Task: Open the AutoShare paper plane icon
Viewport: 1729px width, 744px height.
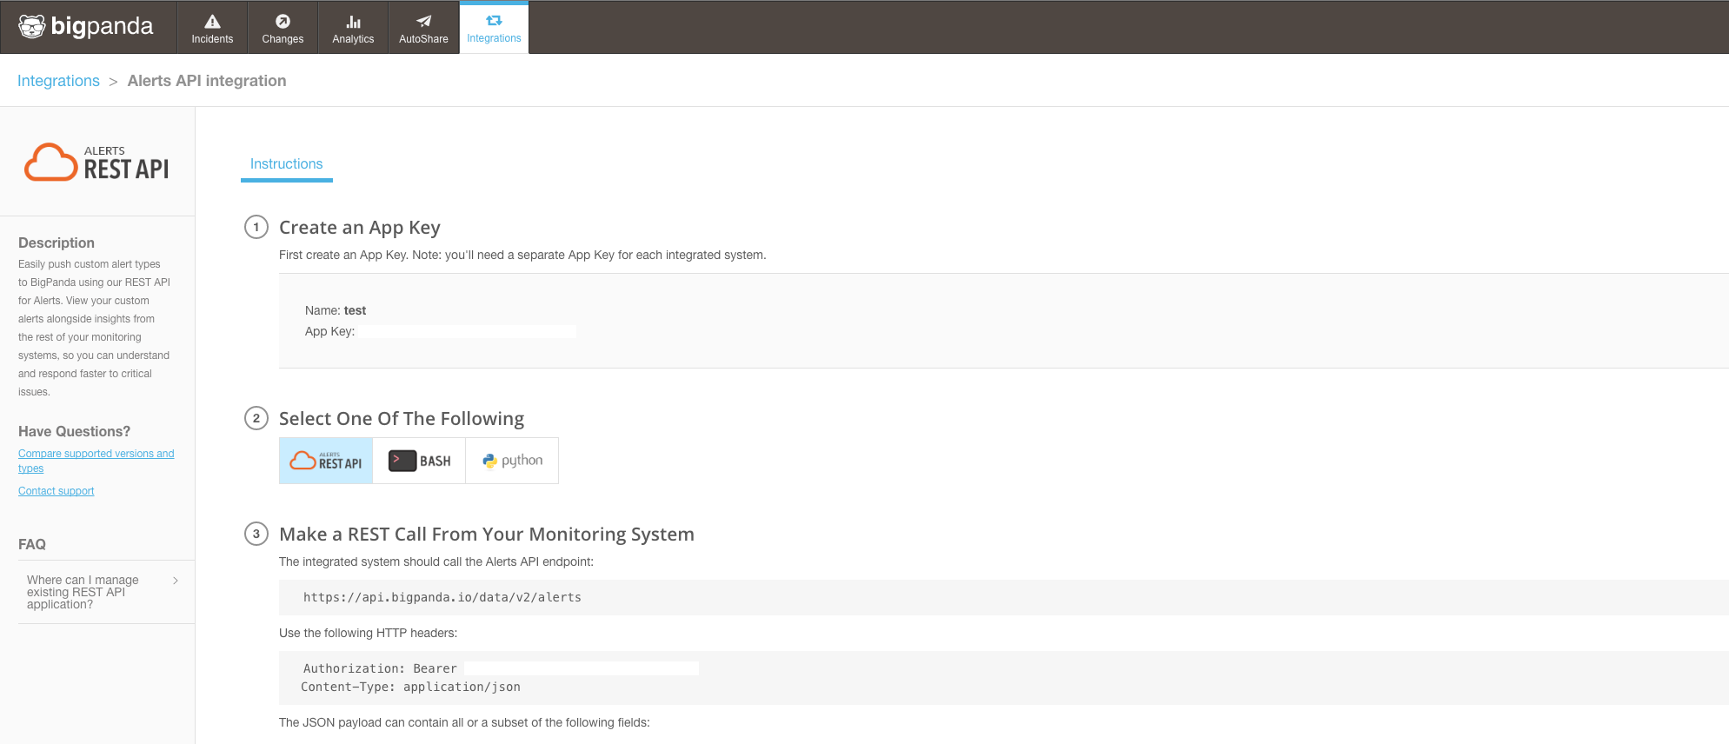Action: (423, 22)
